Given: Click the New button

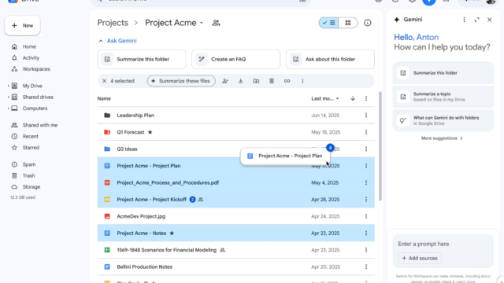Looking at the screenshot, I should 23,26.
